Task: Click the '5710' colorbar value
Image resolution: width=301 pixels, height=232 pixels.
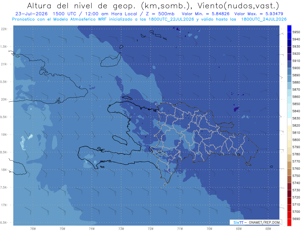Action: (296, 204)
